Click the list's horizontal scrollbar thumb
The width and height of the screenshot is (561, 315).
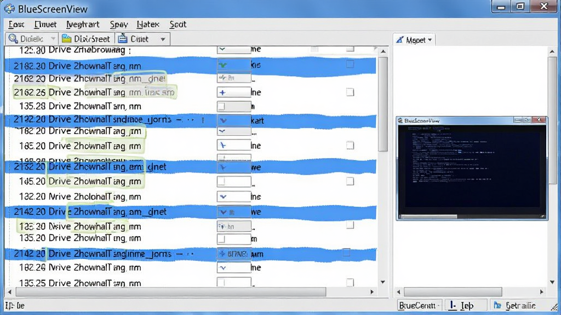171,292
